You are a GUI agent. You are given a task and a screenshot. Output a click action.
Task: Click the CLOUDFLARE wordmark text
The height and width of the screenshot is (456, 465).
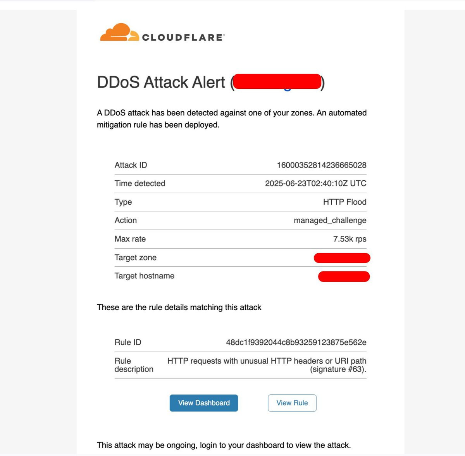coord(183,38)
